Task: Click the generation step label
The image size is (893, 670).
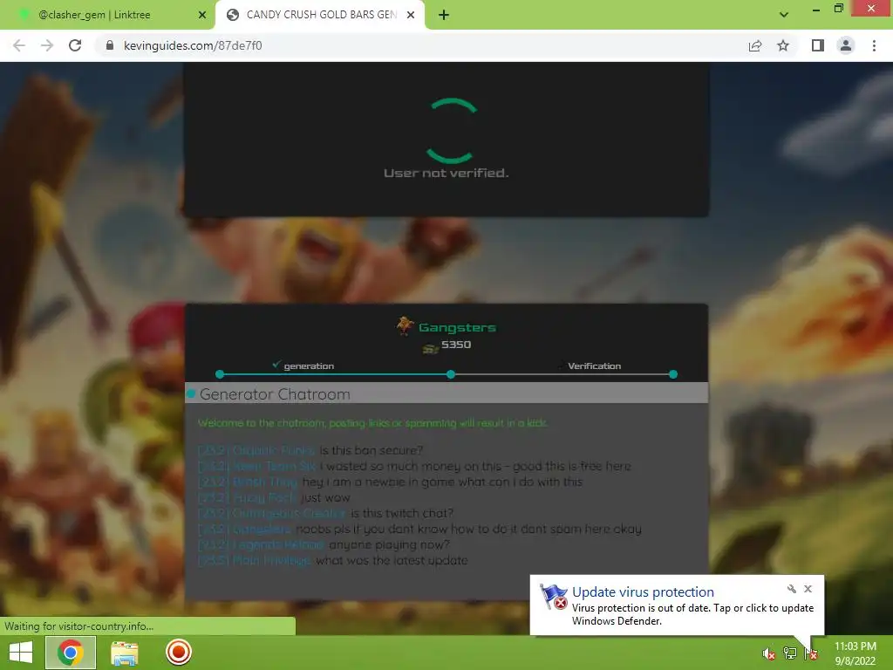Action: pyautogui.click(x=309, y=366)
